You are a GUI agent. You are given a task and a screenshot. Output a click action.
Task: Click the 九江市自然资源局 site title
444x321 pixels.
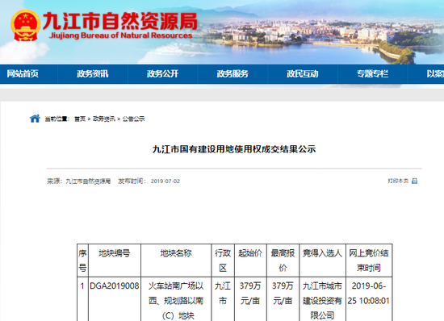click(120, 21)
